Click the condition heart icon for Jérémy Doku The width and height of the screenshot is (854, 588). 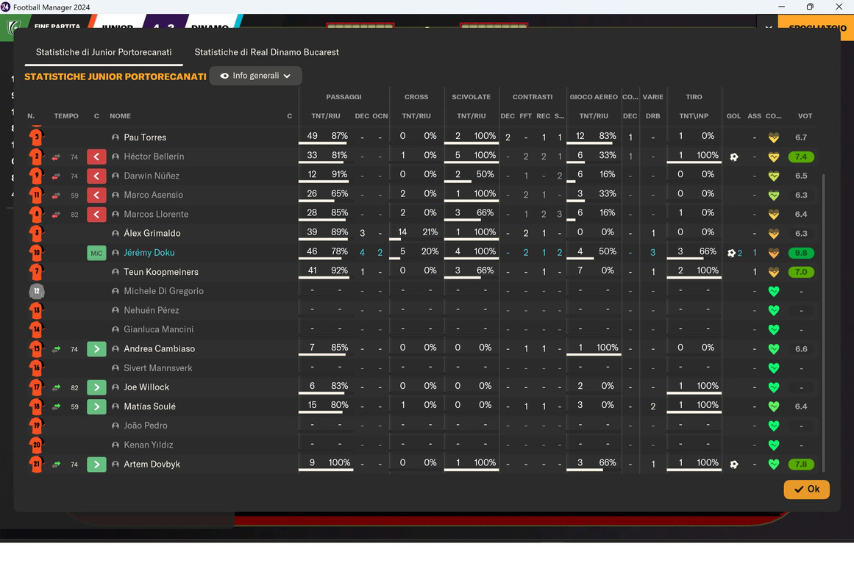pos(773,253)
